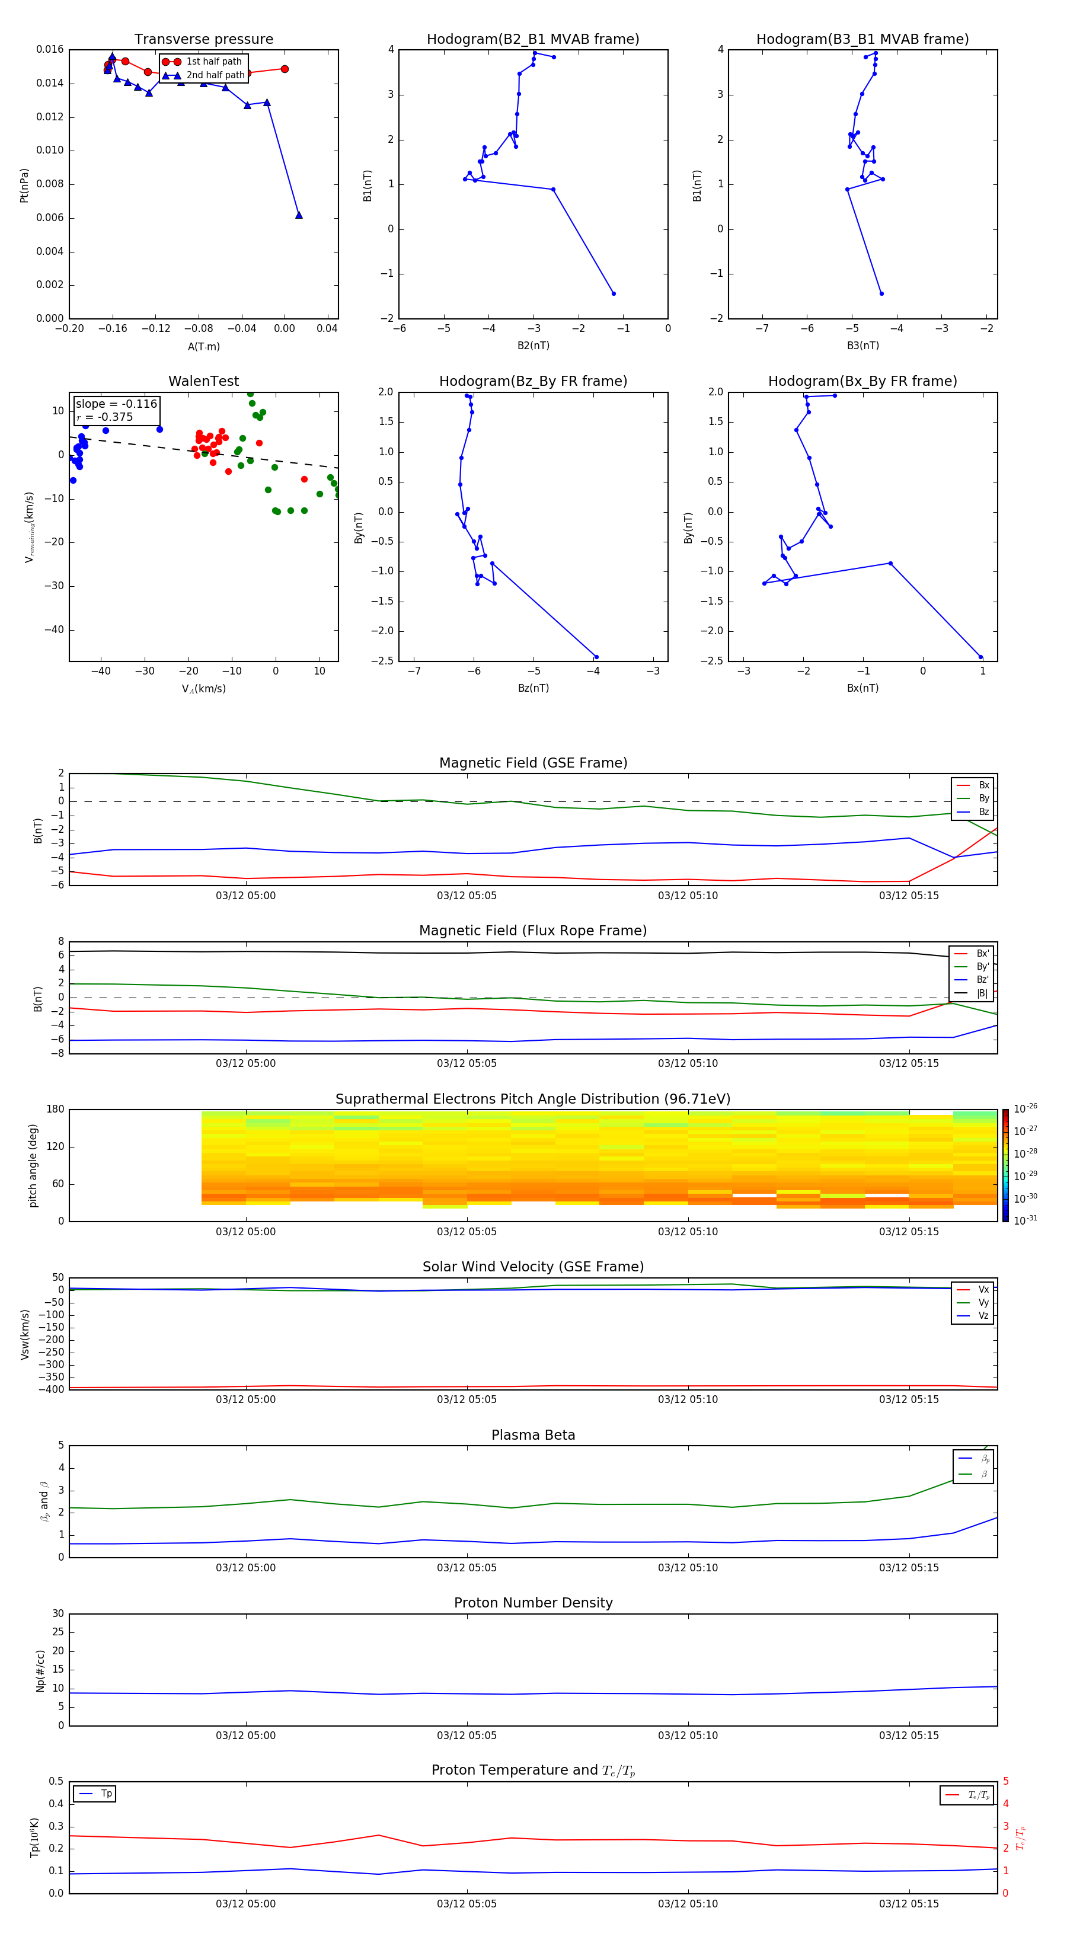The width and height of the screenshot is (1067, 1956).
Task: Click the By legend entry in GSE magnetic field plot
Action: tap(973, 798)
